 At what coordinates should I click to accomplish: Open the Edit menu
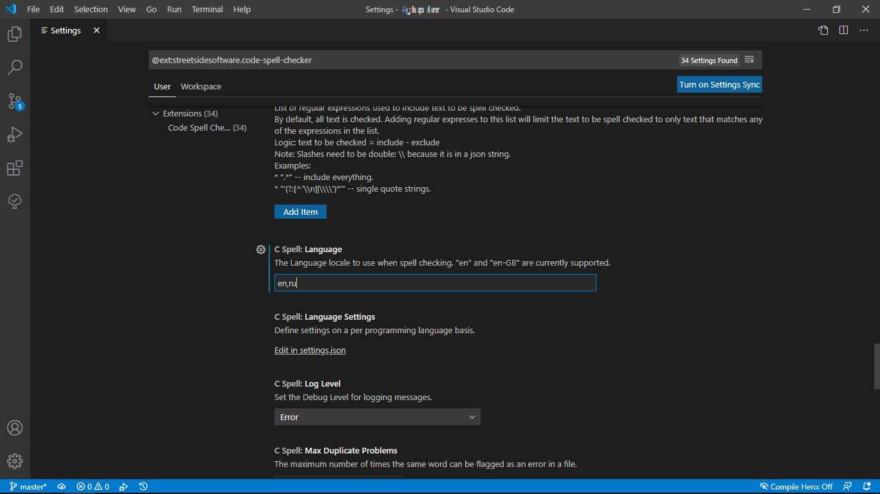(57, 9)
